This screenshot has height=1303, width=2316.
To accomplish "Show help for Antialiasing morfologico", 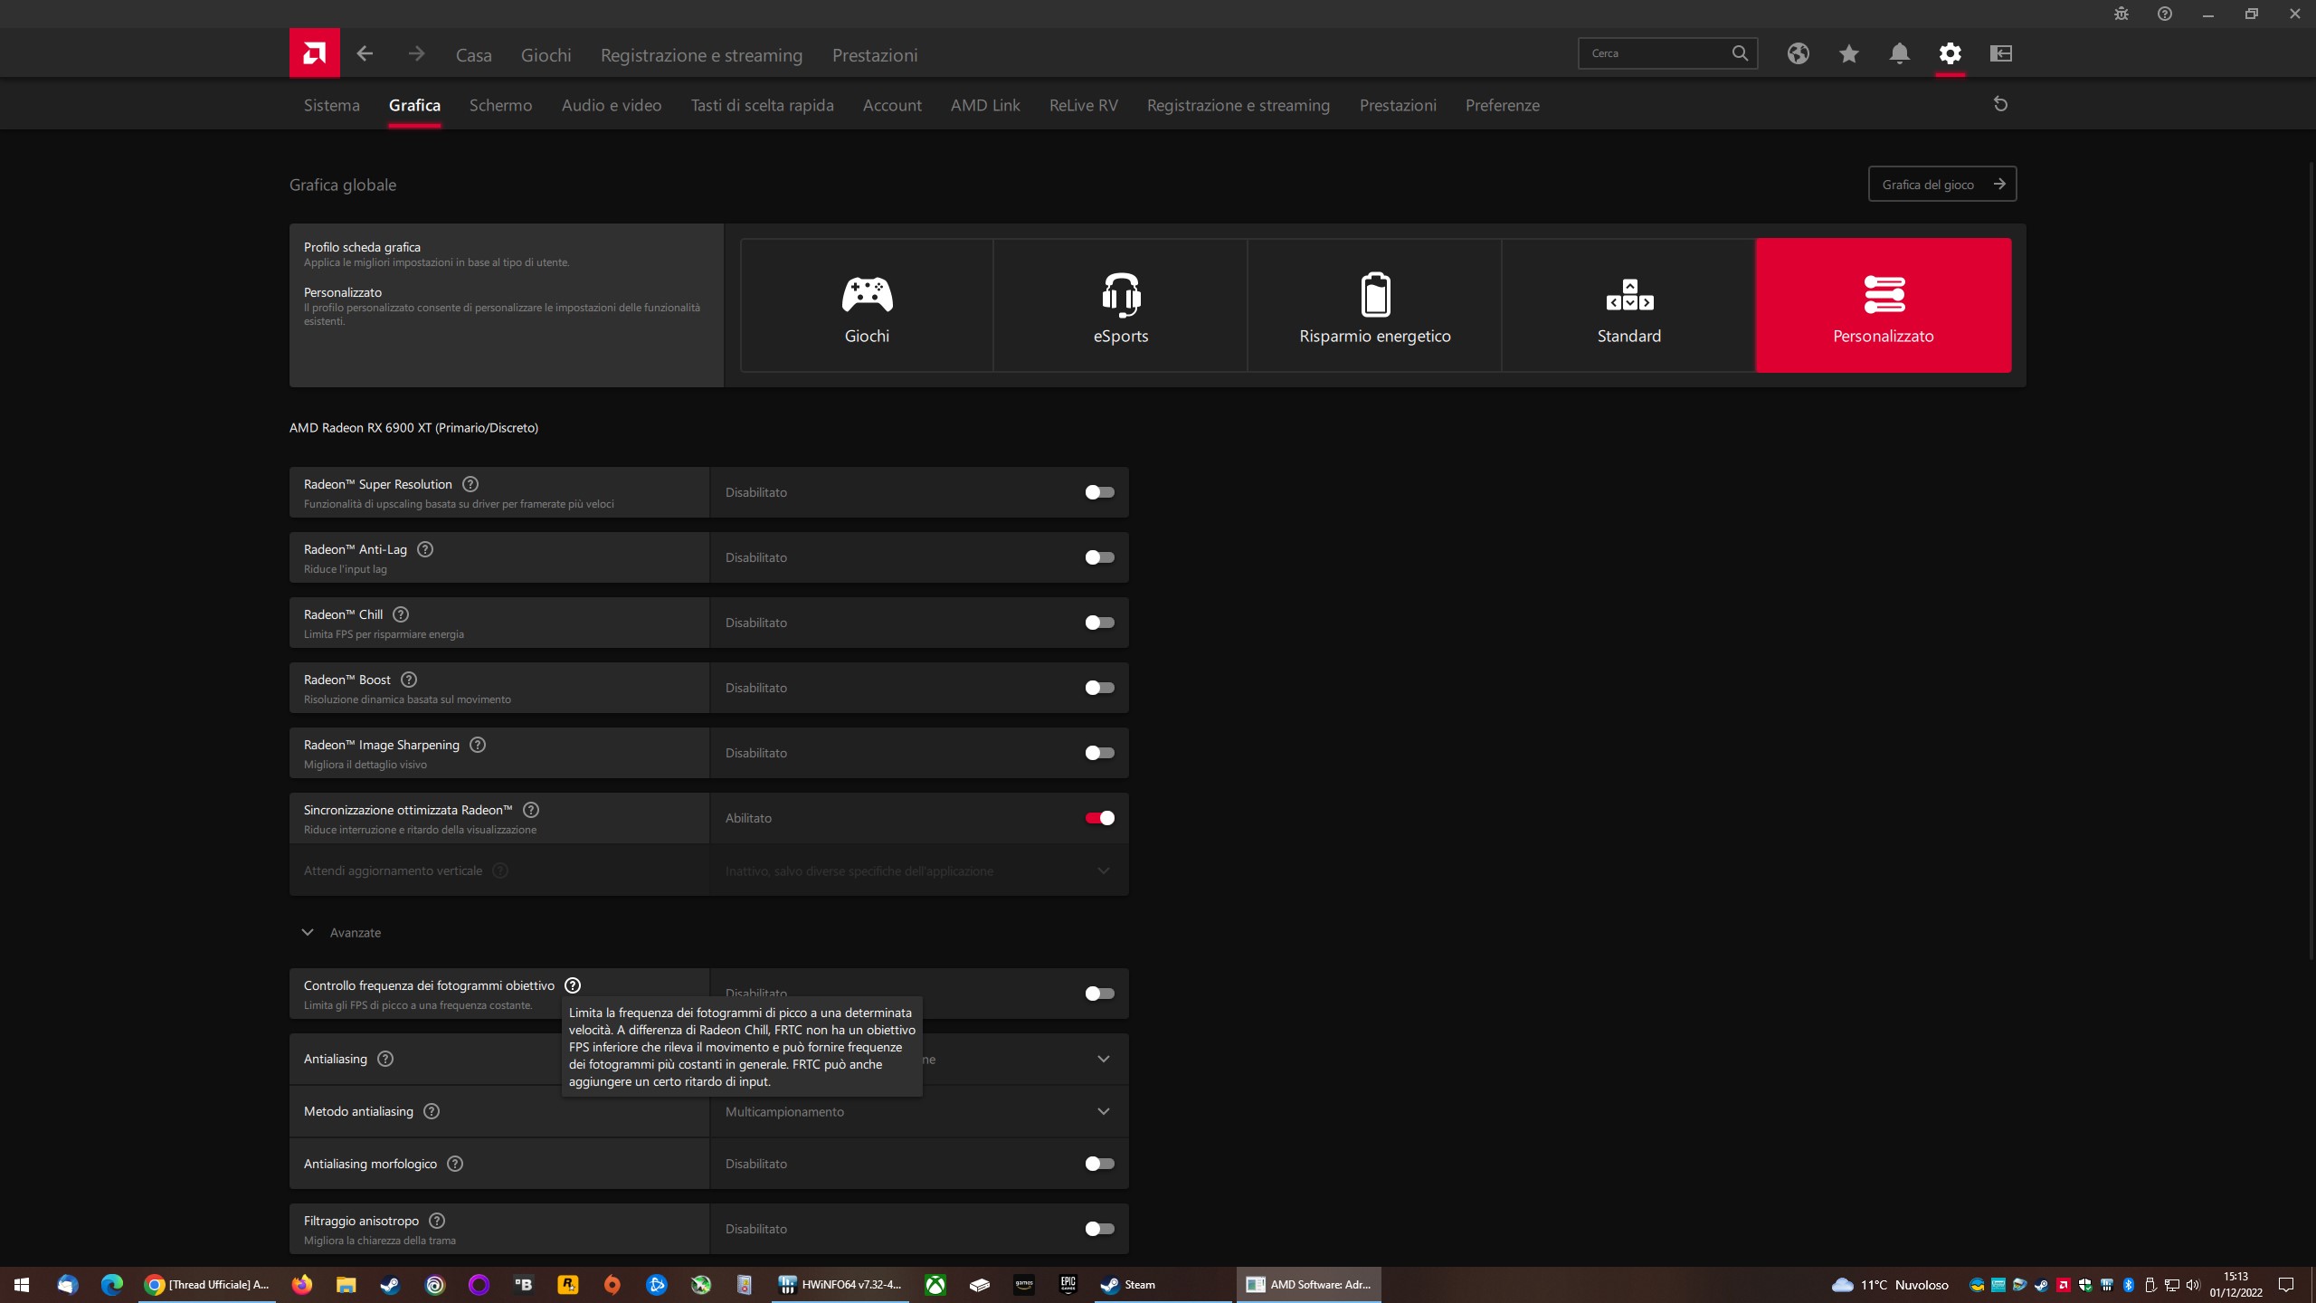I will pos(455,1164).
